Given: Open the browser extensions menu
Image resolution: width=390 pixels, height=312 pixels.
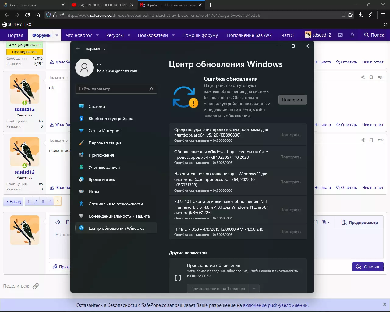Looking at the screenshot, I should (371, 15).
